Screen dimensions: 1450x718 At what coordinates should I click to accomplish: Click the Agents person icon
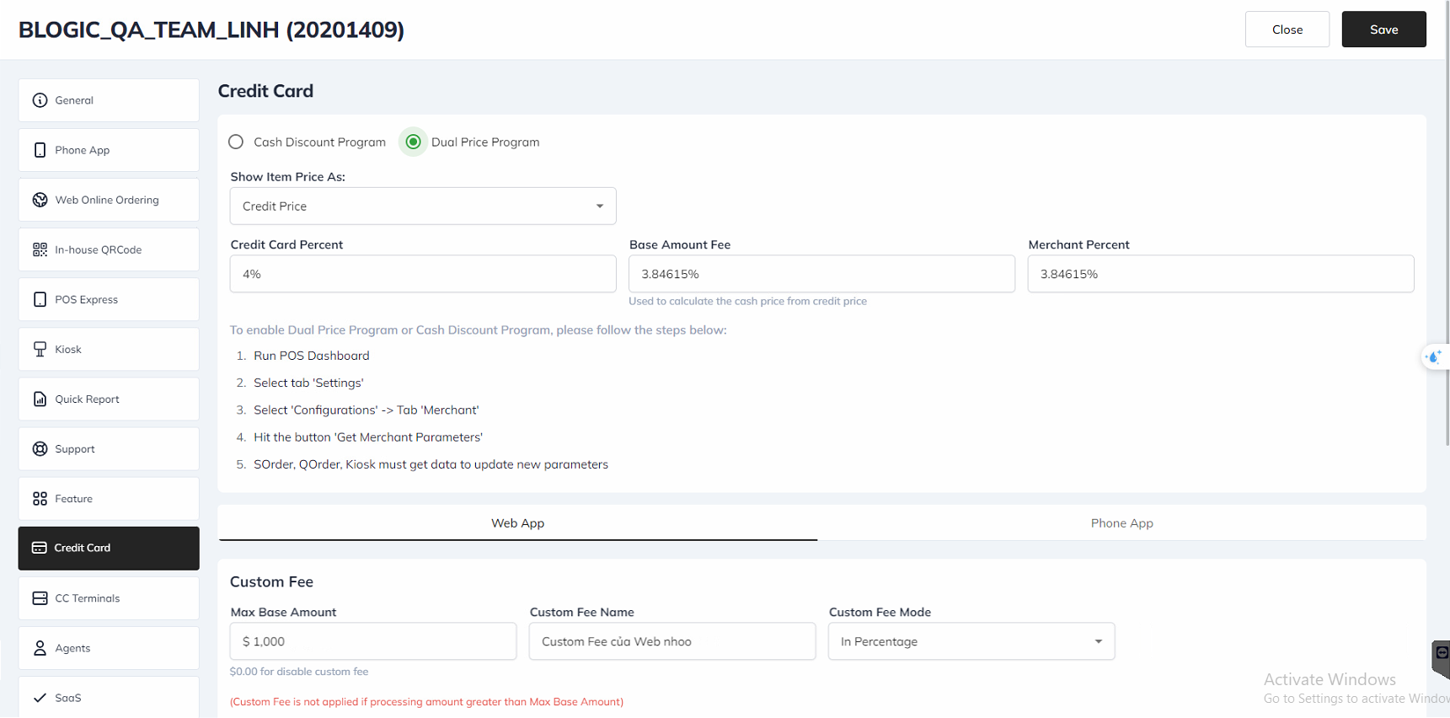(40, 648)
